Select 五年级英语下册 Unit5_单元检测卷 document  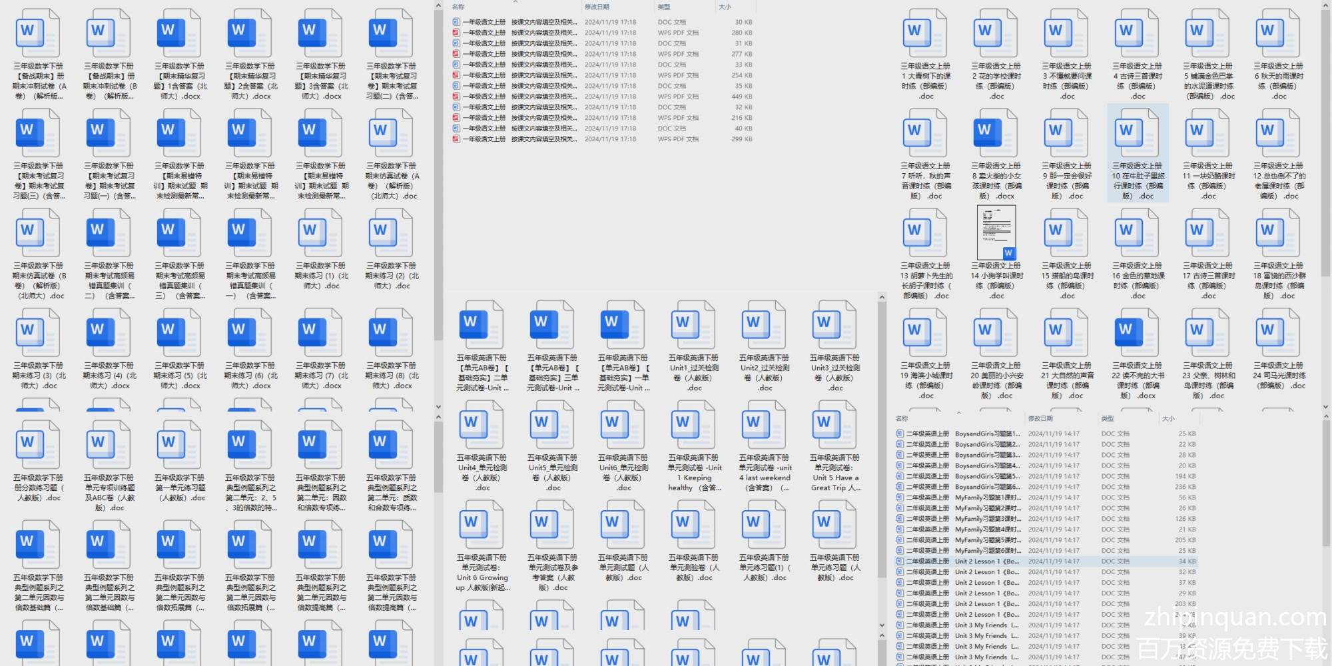pos(553,426)
